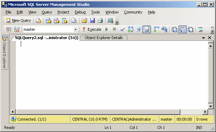The width and height of the screenshot is (216, 132).
Task: Click the Execute button
Action: [x=92, y=29]
